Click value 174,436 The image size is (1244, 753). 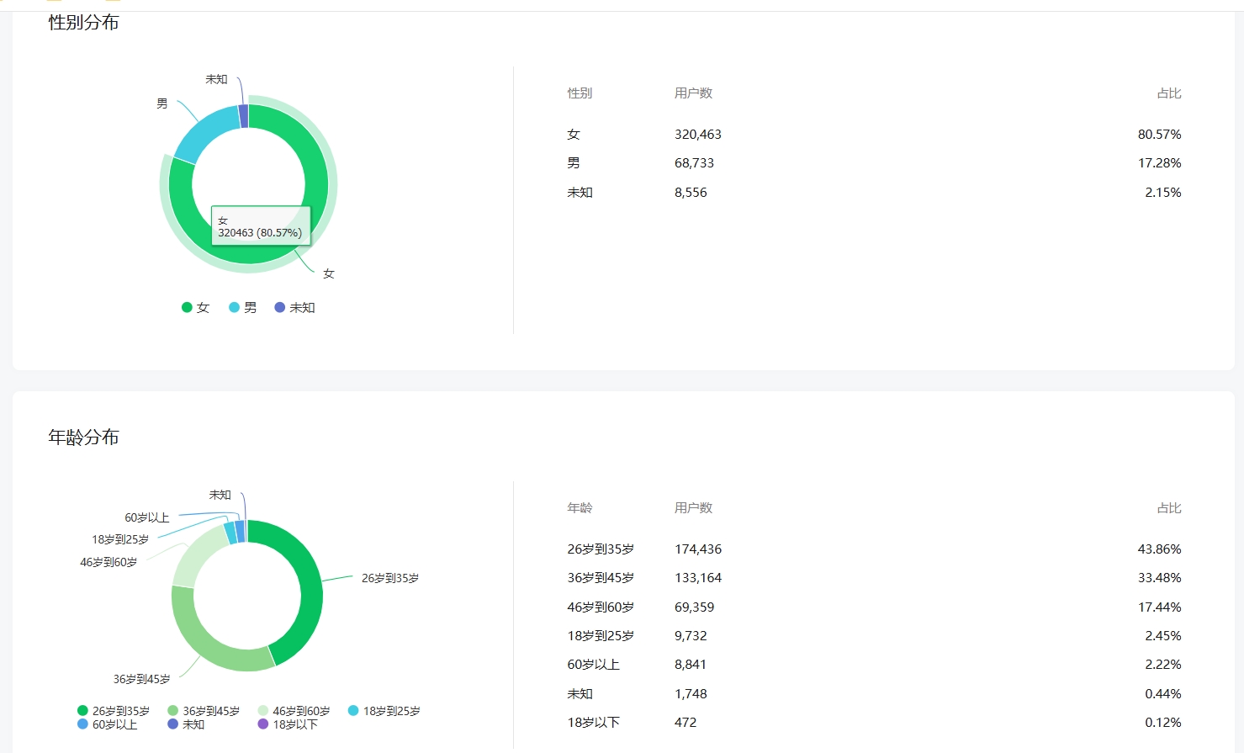coord(698,549)
